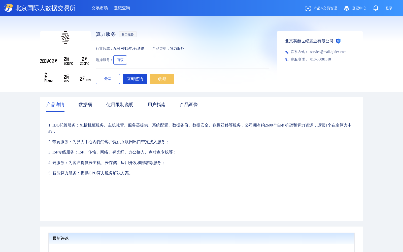Click the 立即签约 button
Screen dimensions: 403x252
[x=135, y=79]
